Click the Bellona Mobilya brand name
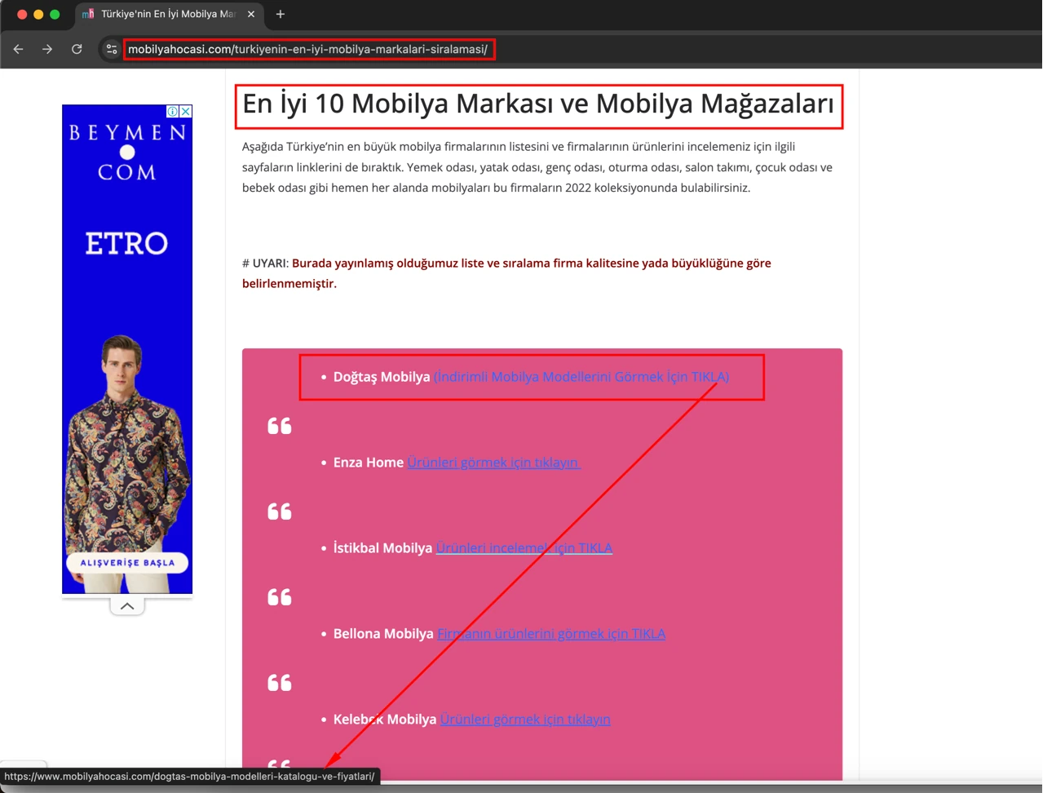Image resolution: width=1043 pixels, height=793 pixels. (383, 633)
